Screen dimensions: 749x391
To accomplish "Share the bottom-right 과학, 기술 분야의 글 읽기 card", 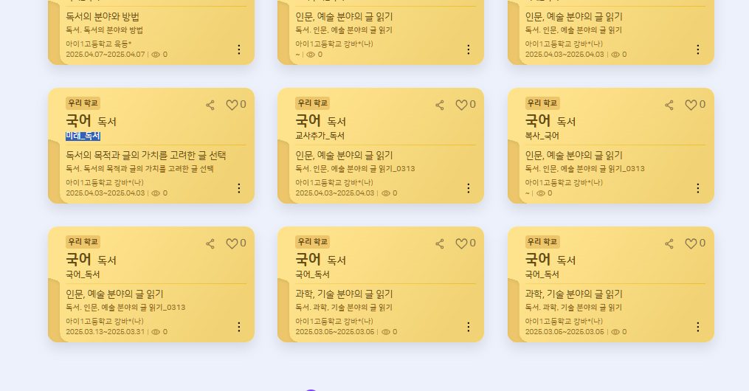I will 669,244.
